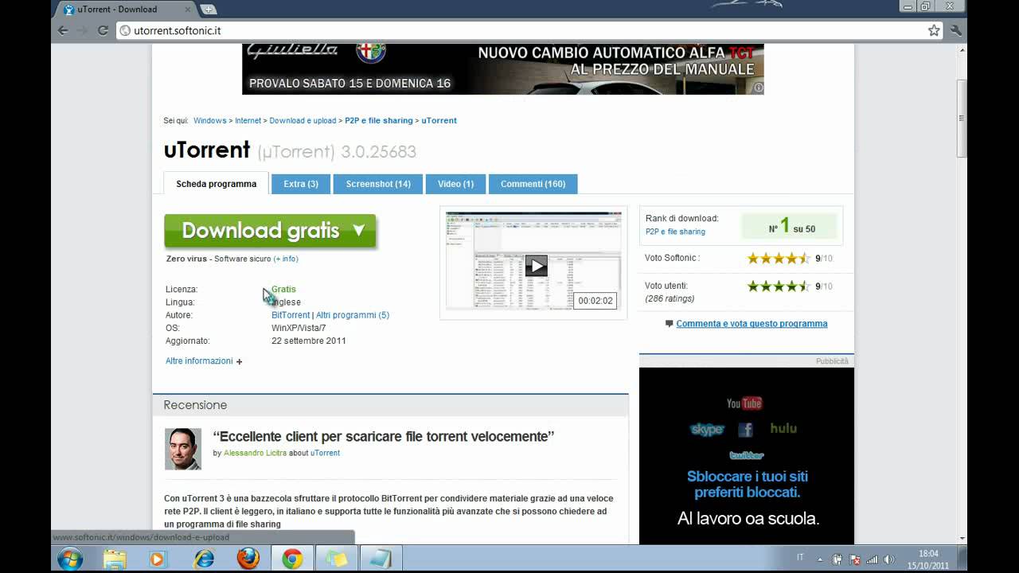Image resolution: width=1019 pixels, height=573 pixels.
Task: Click the network signal tray icon
Action: [872, 559]
